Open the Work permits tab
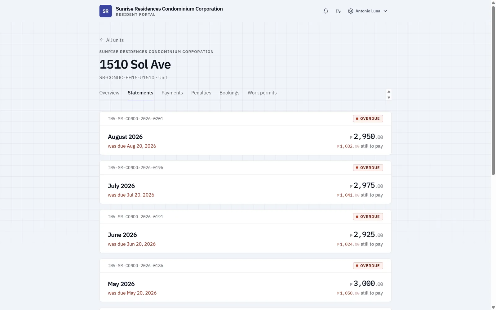 click(262, 93)
